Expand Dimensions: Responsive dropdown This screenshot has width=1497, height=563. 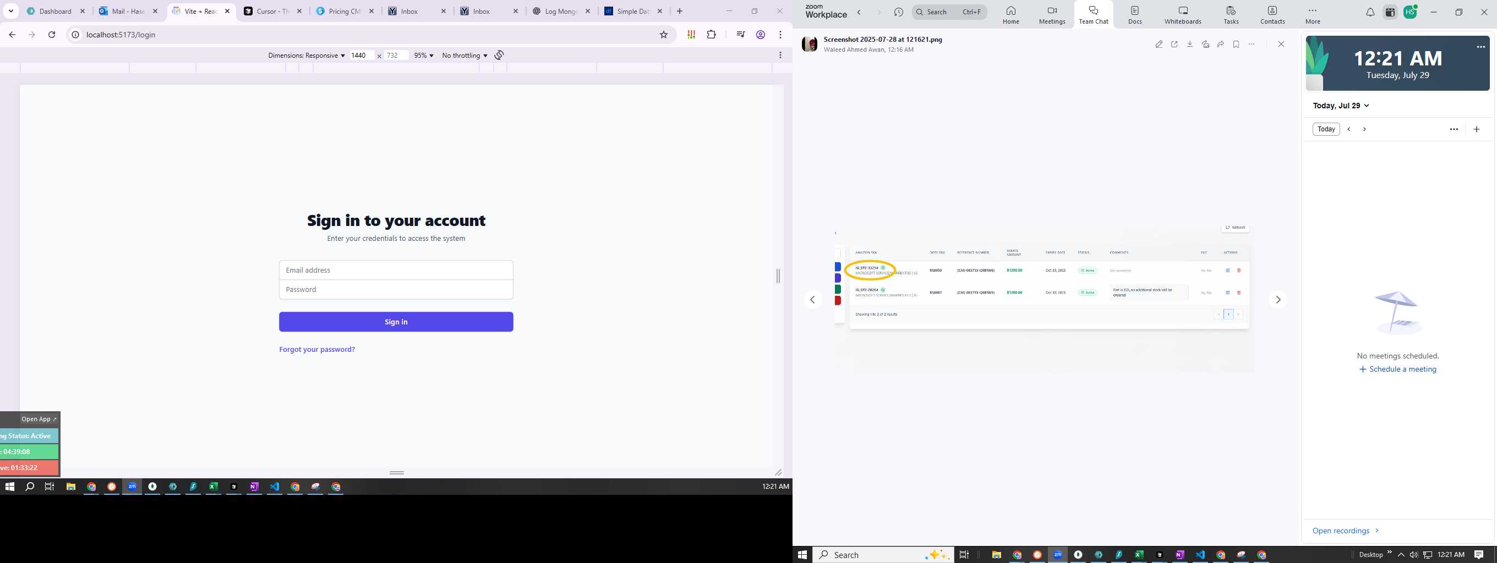point(306,55)
